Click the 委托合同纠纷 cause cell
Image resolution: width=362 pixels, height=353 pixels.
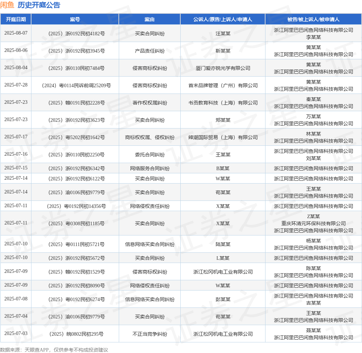click(150, 155)
